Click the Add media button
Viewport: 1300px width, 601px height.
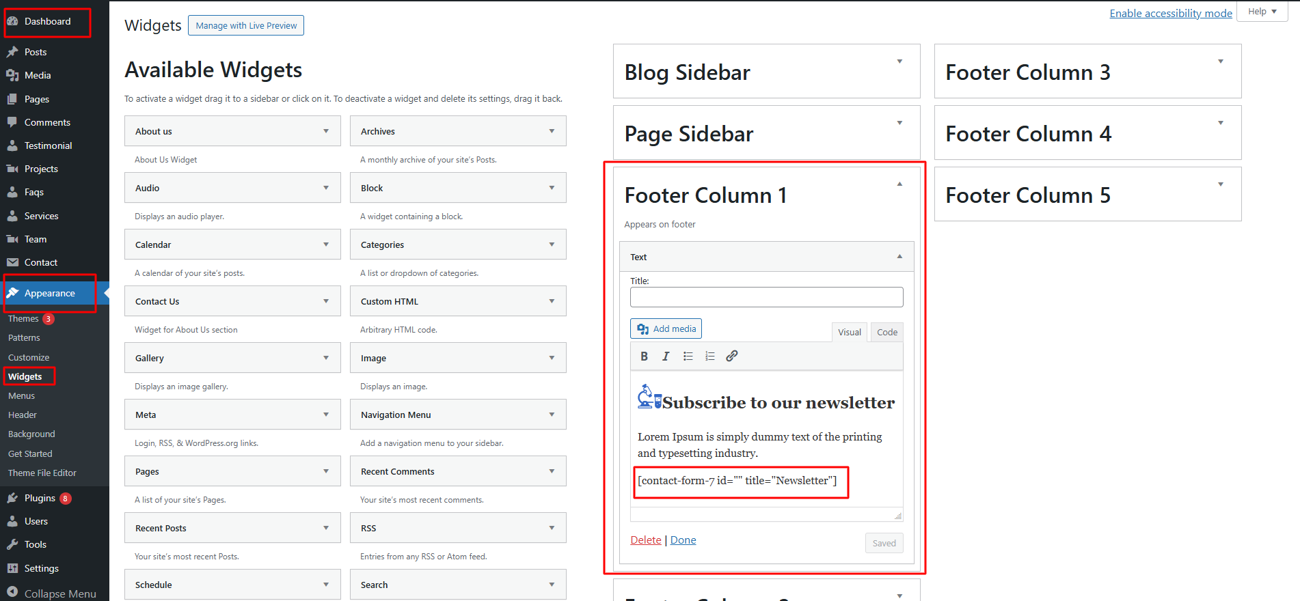coord(666,329)
